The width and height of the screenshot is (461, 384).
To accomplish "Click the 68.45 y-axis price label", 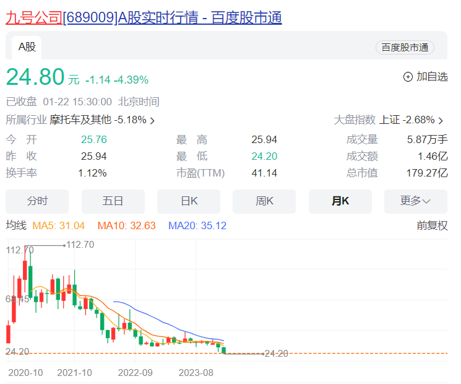I will point(17,299).
